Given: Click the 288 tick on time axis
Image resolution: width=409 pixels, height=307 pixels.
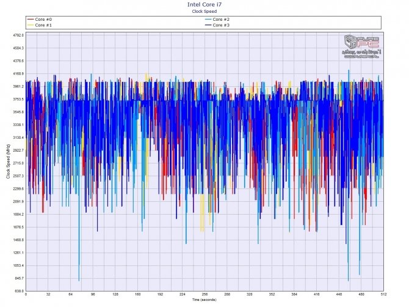Looking at the screenshot, I should (x=227, y=294).
